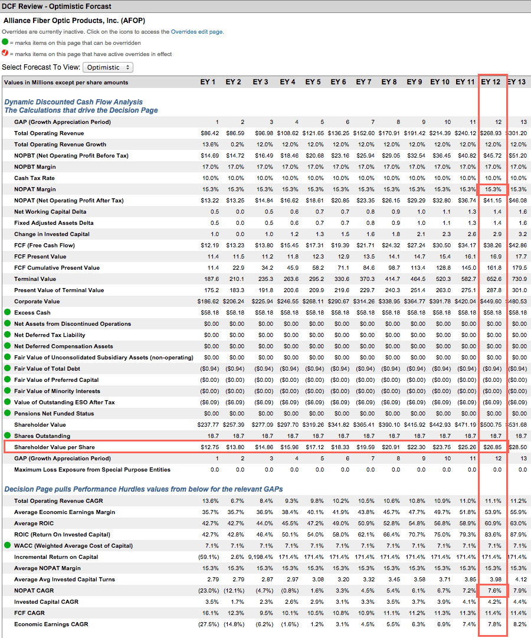Click the NOPBT Margin row label
Image resolution: width=531 pixels, height=638 pixels.
tap(35, 167)
